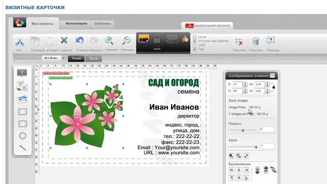The width and height of the screenshot is (327, 184).
Task: Click the rotate/flip arrows icon
Action: coord(246,156)
